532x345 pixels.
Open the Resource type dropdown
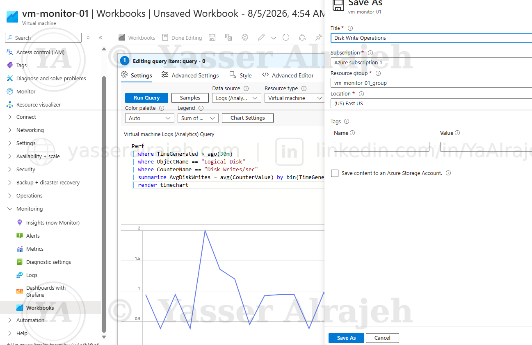[294, 98]
